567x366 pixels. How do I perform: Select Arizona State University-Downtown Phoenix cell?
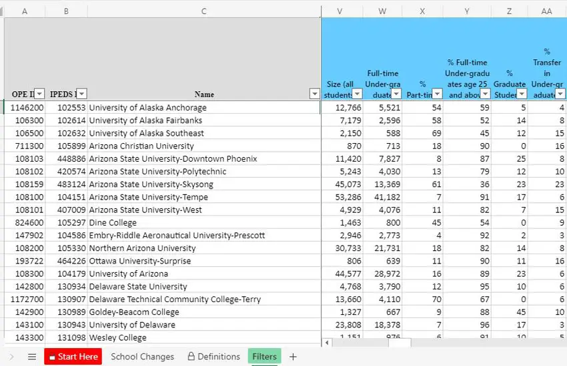tap(204, 158)
